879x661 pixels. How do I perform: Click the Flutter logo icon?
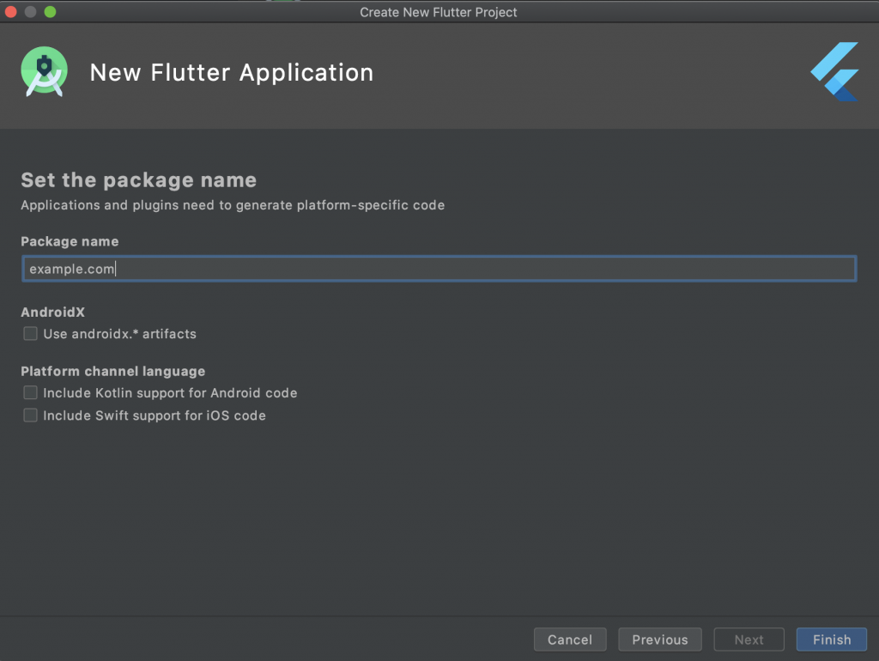[x=834, y=72]
